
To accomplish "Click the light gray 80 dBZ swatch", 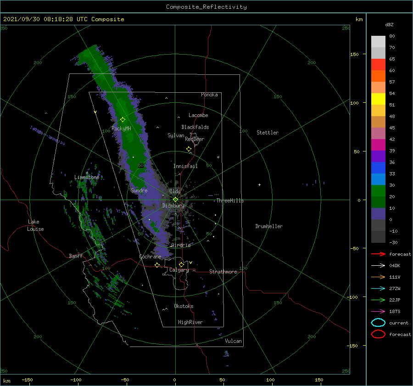I will [x=378, y=42].
